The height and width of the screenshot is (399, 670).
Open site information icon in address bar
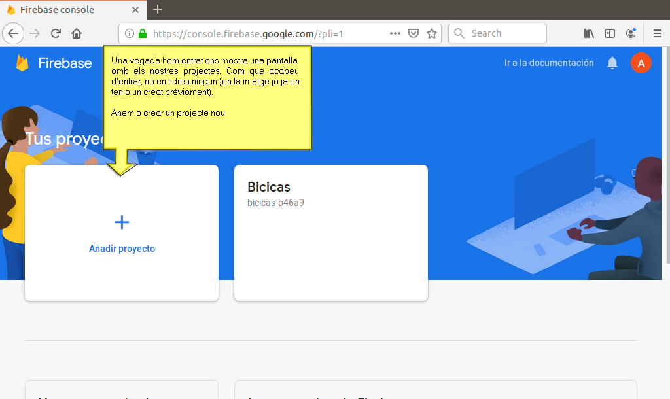[x=130, y=33]
